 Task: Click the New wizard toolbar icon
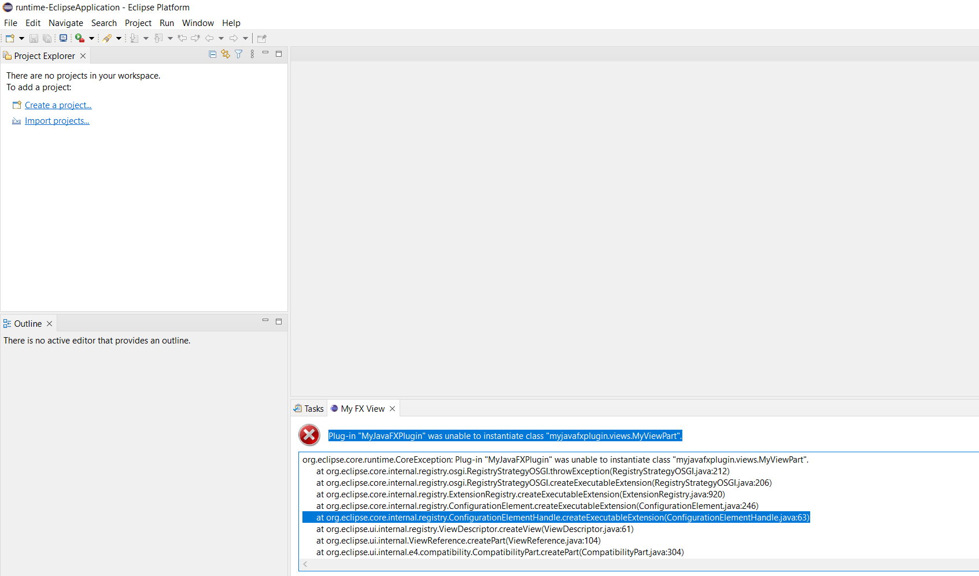tap(10, 38)
